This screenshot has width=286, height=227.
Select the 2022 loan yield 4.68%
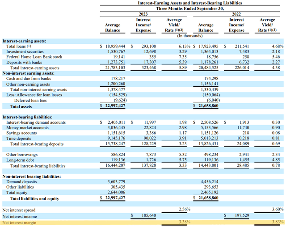pyautogui.click(x=278, y=46)
